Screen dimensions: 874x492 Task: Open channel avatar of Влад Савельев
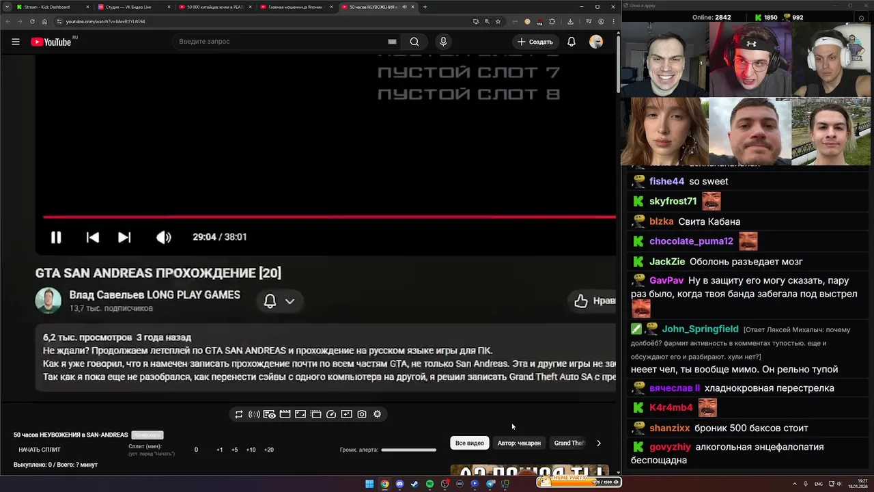pos(48,301)
